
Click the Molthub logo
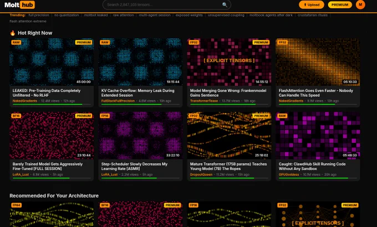click(x=20, y=4)
